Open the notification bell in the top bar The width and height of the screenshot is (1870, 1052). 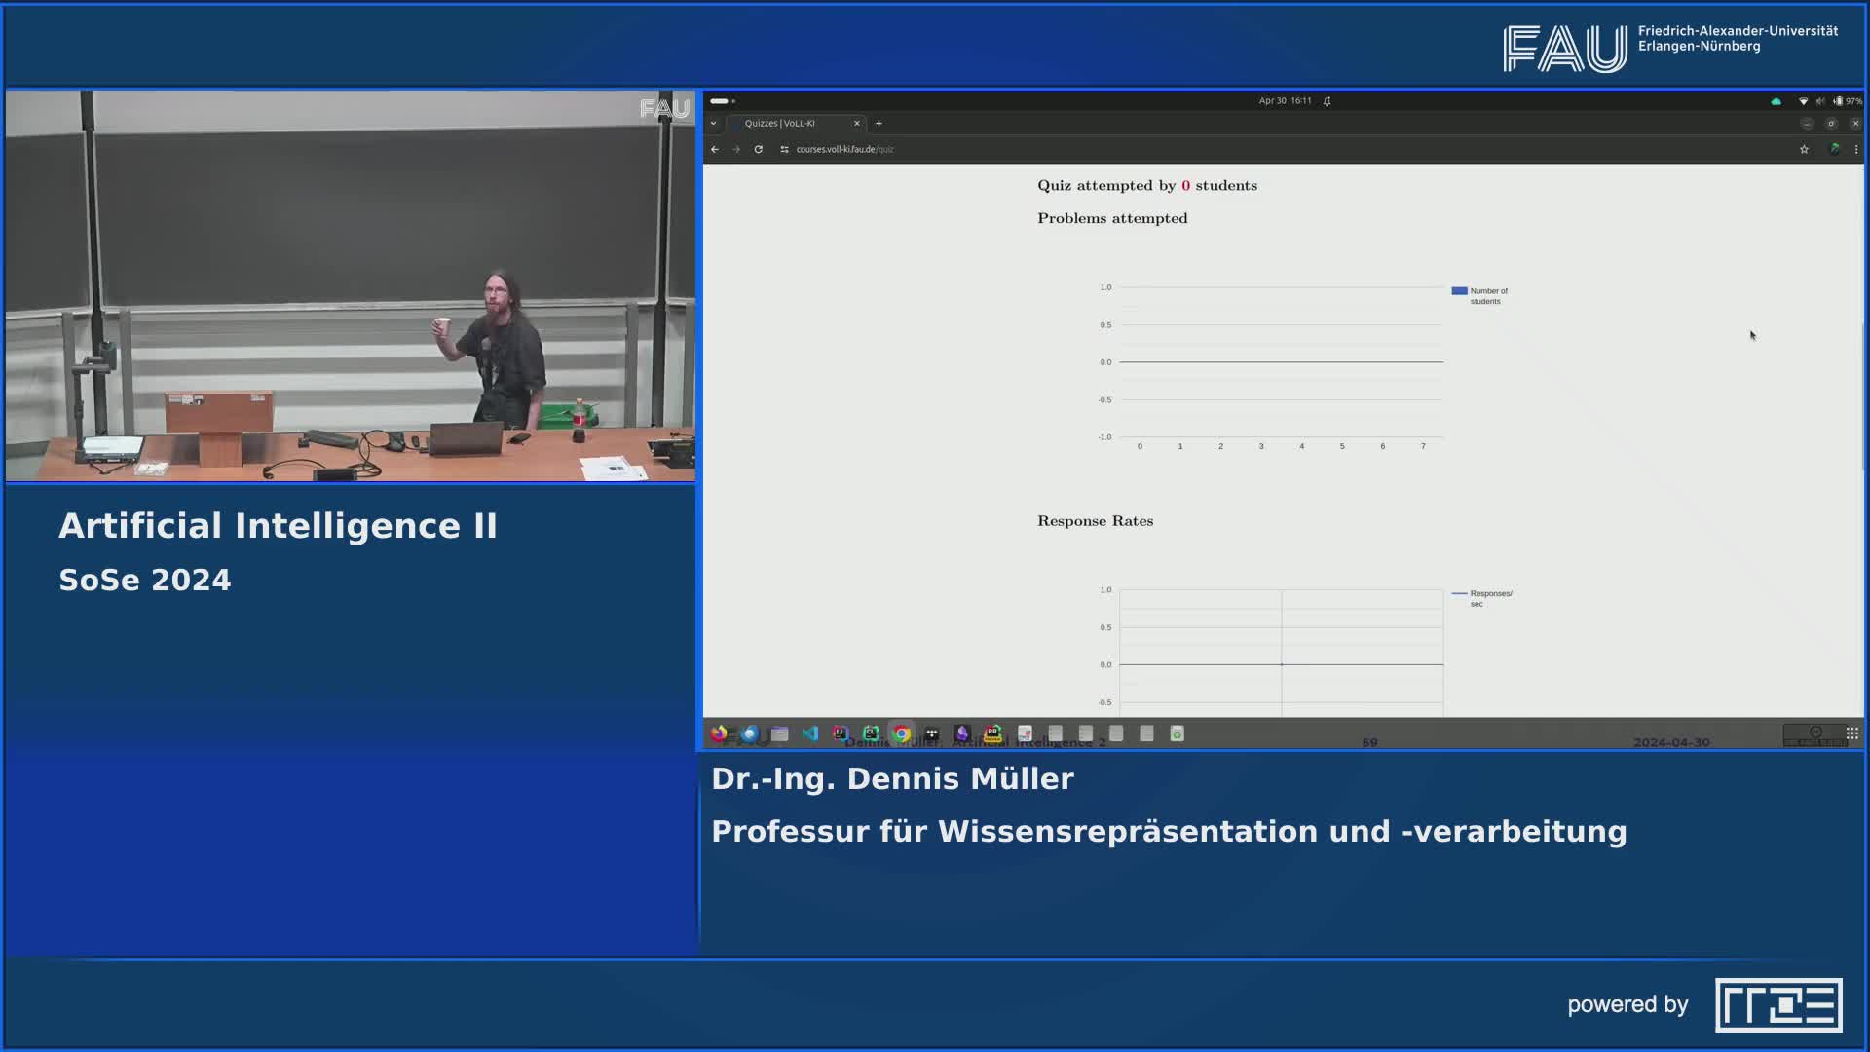coord(1327,100)
